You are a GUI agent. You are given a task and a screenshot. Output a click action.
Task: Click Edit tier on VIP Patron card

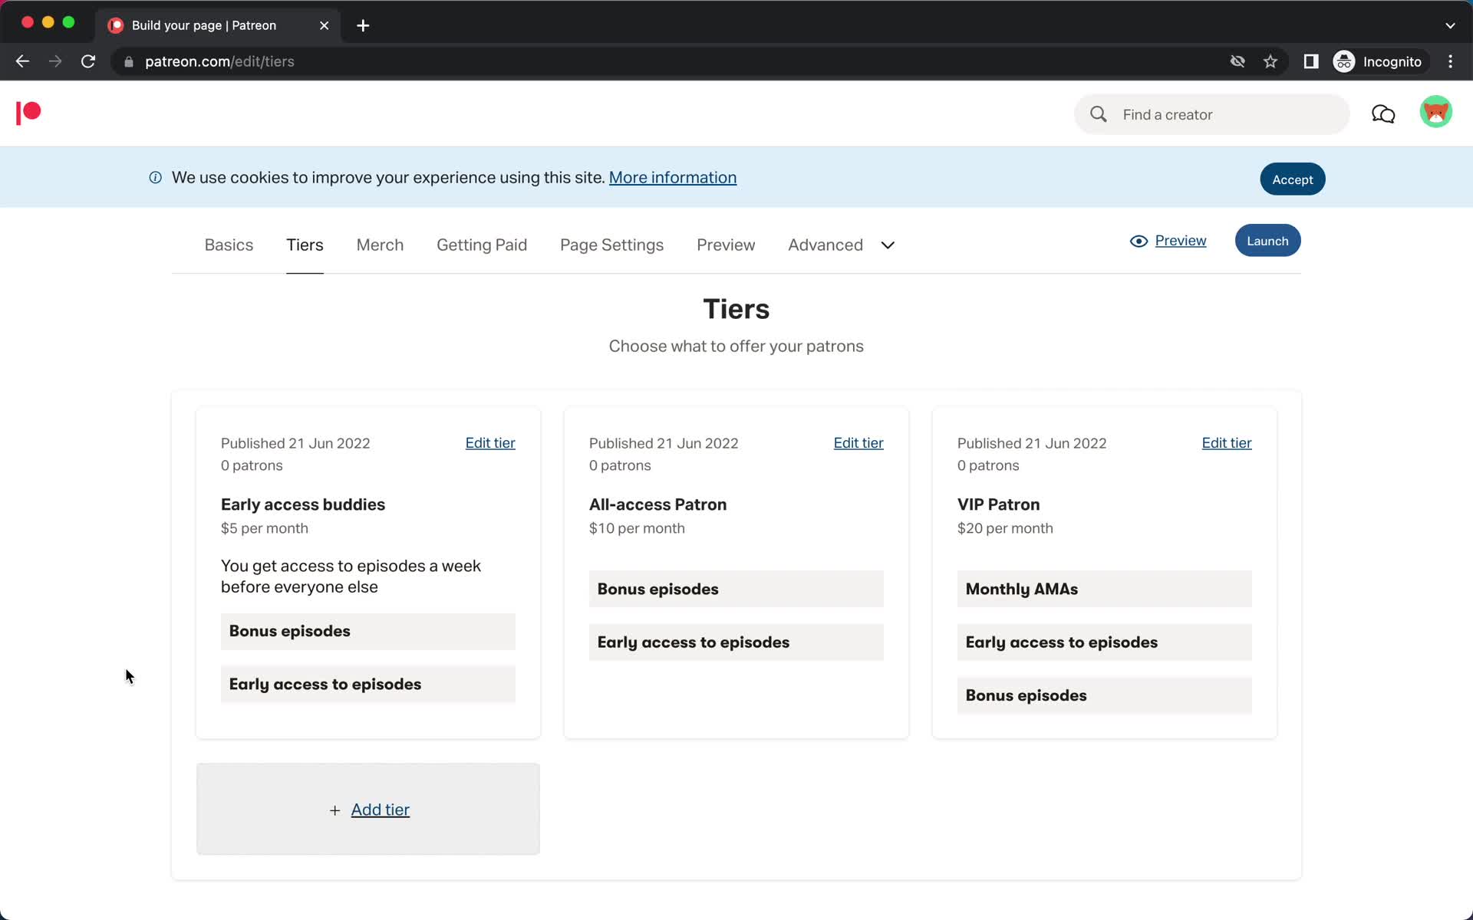pyautogui.click(x=1227, y=442)
